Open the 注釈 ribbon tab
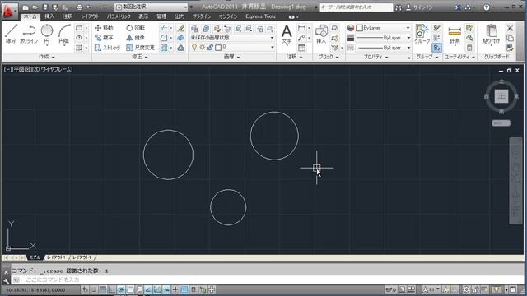The image size is (527, 296). [x=68, y=16]
